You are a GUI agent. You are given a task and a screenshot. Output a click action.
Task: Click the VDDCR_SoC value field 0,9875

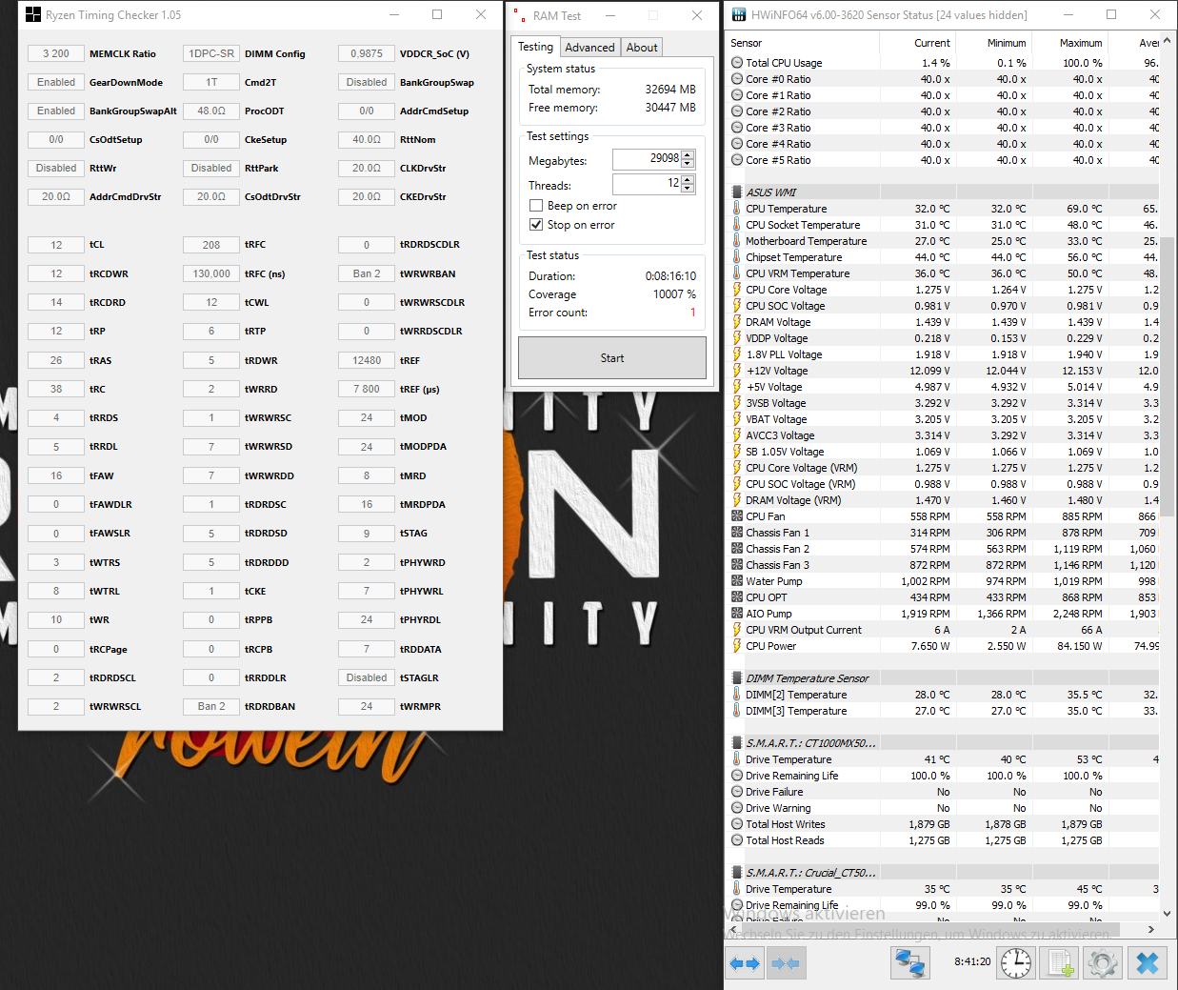(x=367, y=53)
